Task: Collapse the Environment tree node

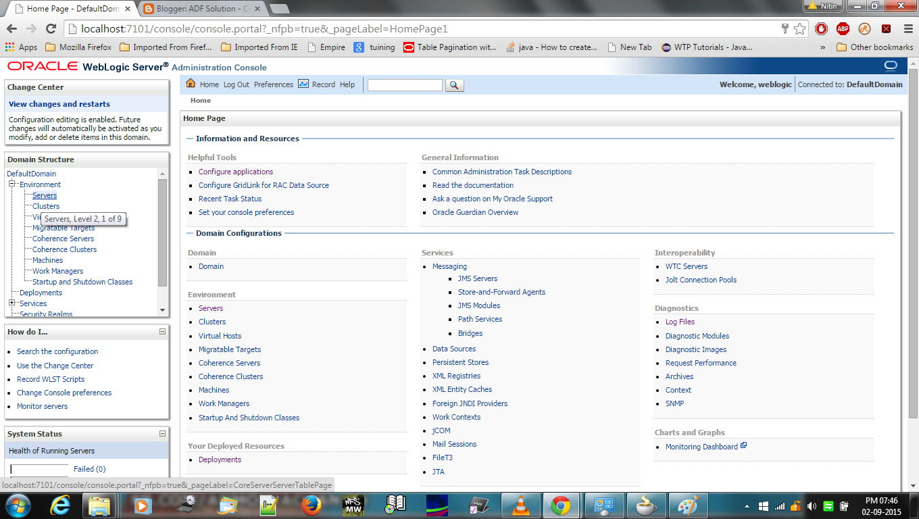Action: (12, 184)
